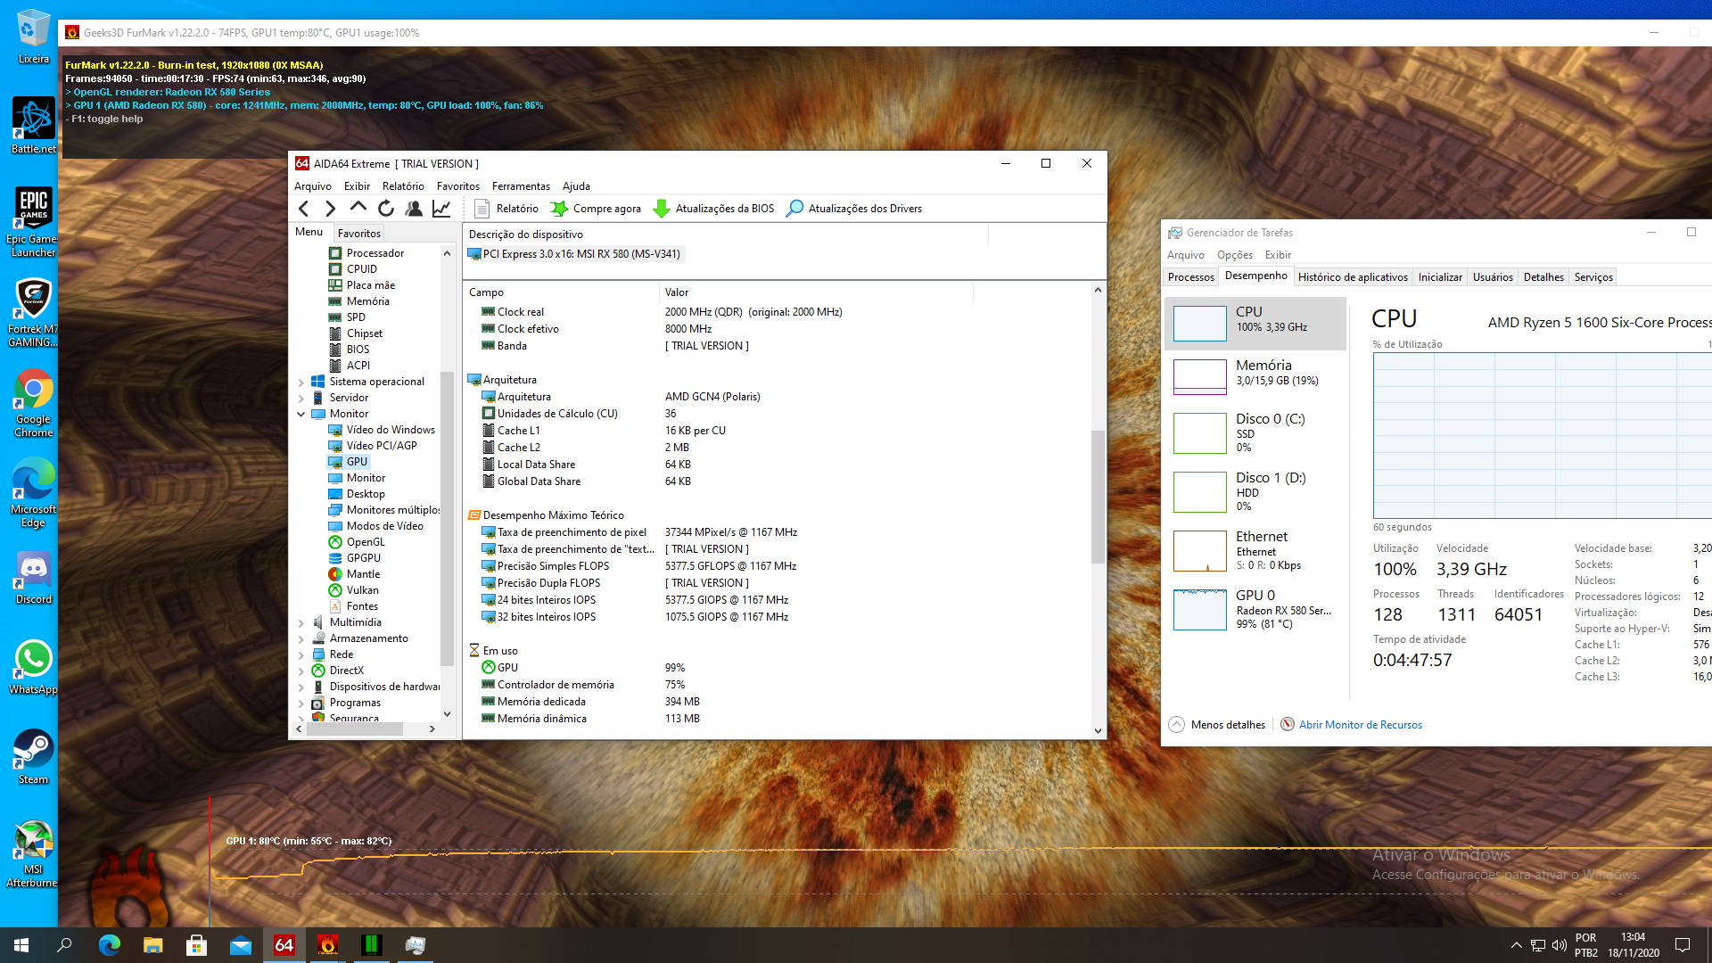Click the AIDA64 back navigation arrow
This screenshot has width=1712, height=963.
pyautogui.click(x=304, y=209)
